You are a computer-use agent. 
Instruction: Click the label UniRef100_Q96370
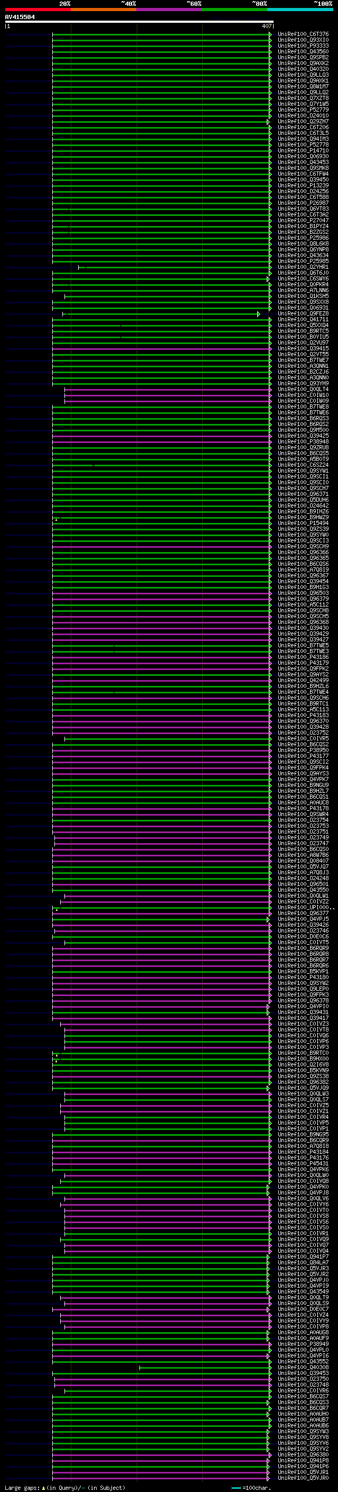(303, 721)
